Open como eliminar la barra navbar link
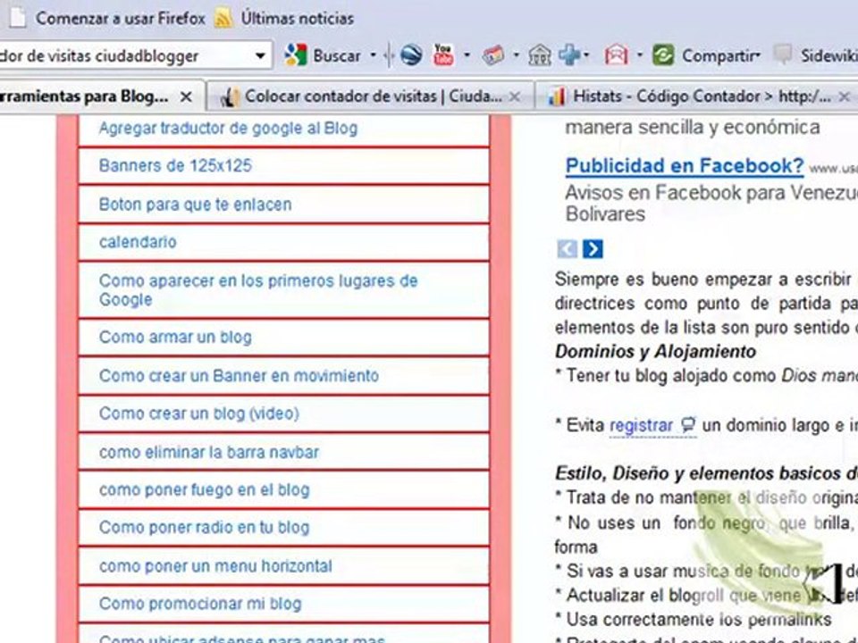Screen dimensions: 858x643 [209, 452]
